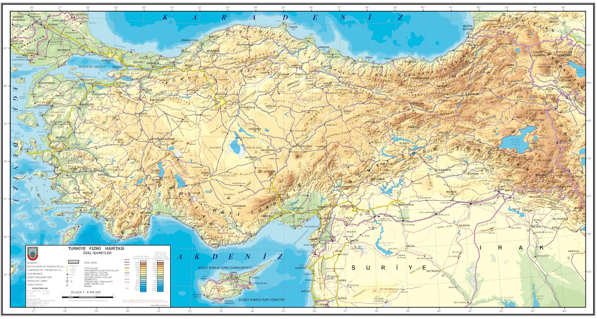Click the ZONGULDAK city label
This screenshot has height=319, width=597.
[x=190, y=40]
